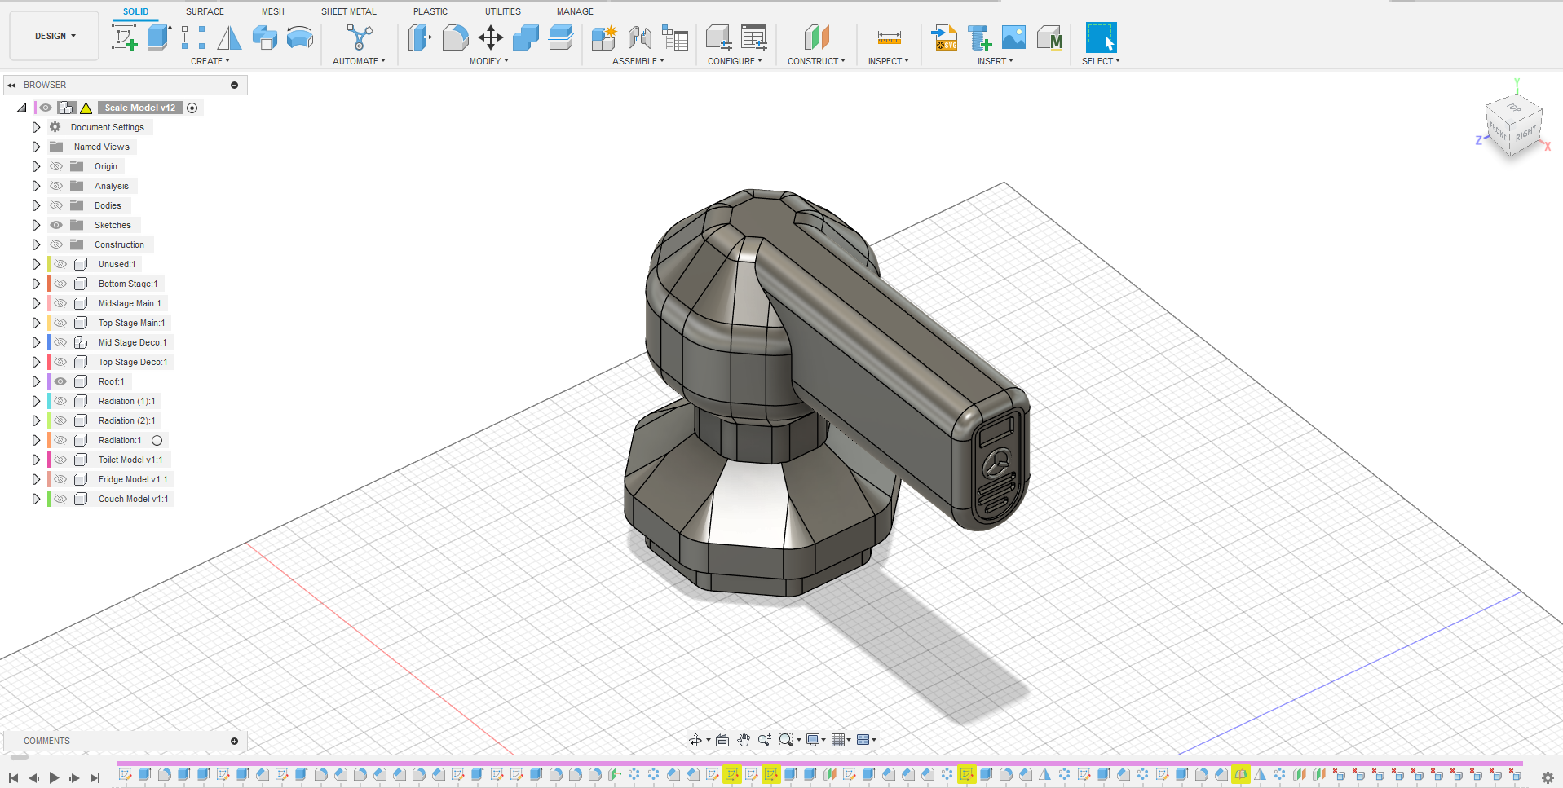The width and height of the screenshot is (1563, 788).
Task: Collapse the Browser panel arrows
Action: tap(11, 85)
